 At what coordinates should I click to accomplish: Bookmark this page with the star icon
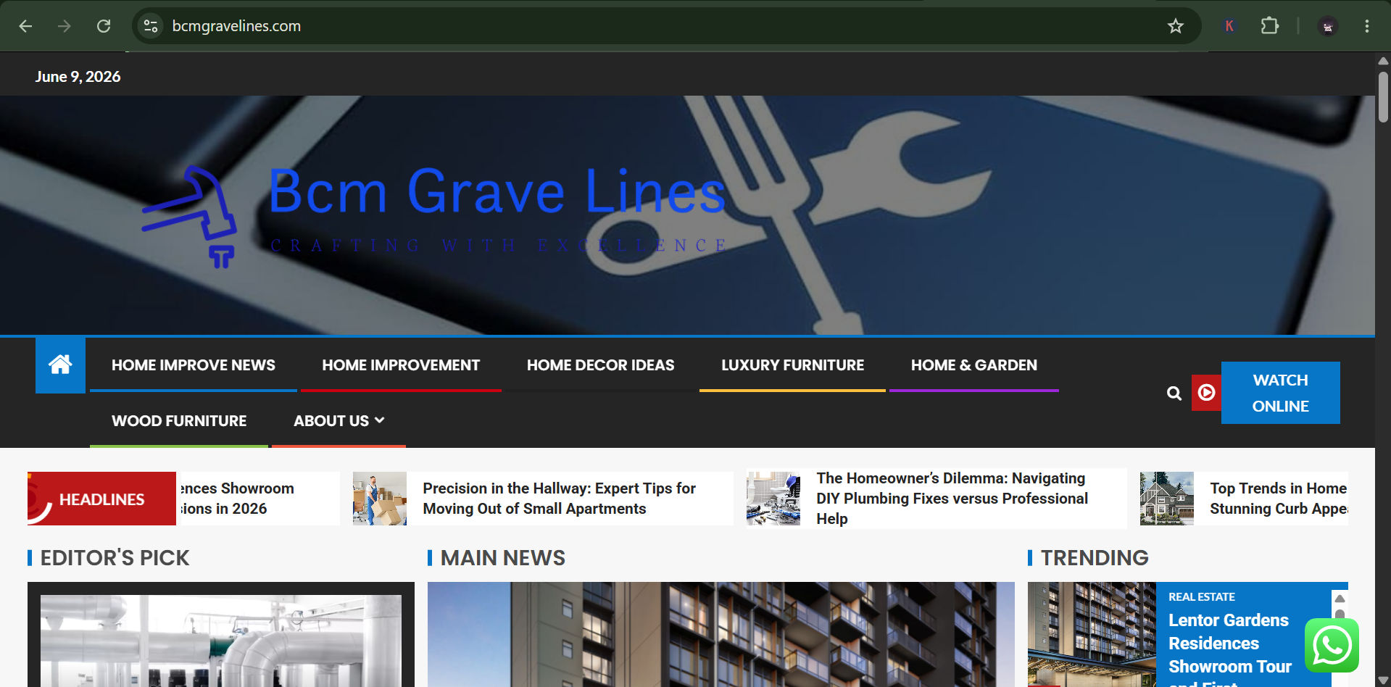pos(1175,26)
